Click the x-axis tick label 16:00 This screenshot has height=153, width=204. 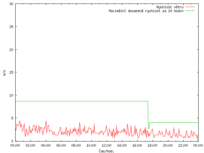137,145
